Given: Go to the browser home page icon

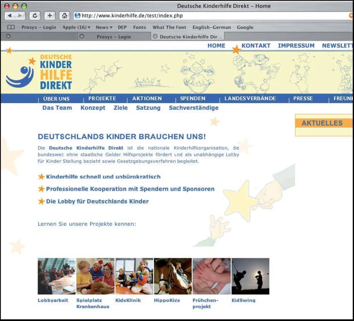Looking at the screenshot, I should click(64, 16).
